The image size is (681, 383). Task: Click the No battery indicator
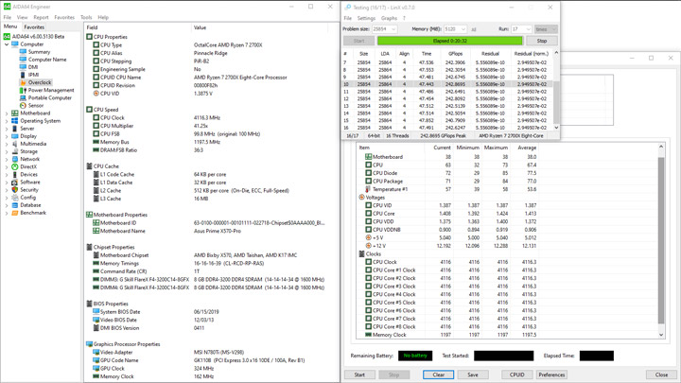(x=415, y=356)
